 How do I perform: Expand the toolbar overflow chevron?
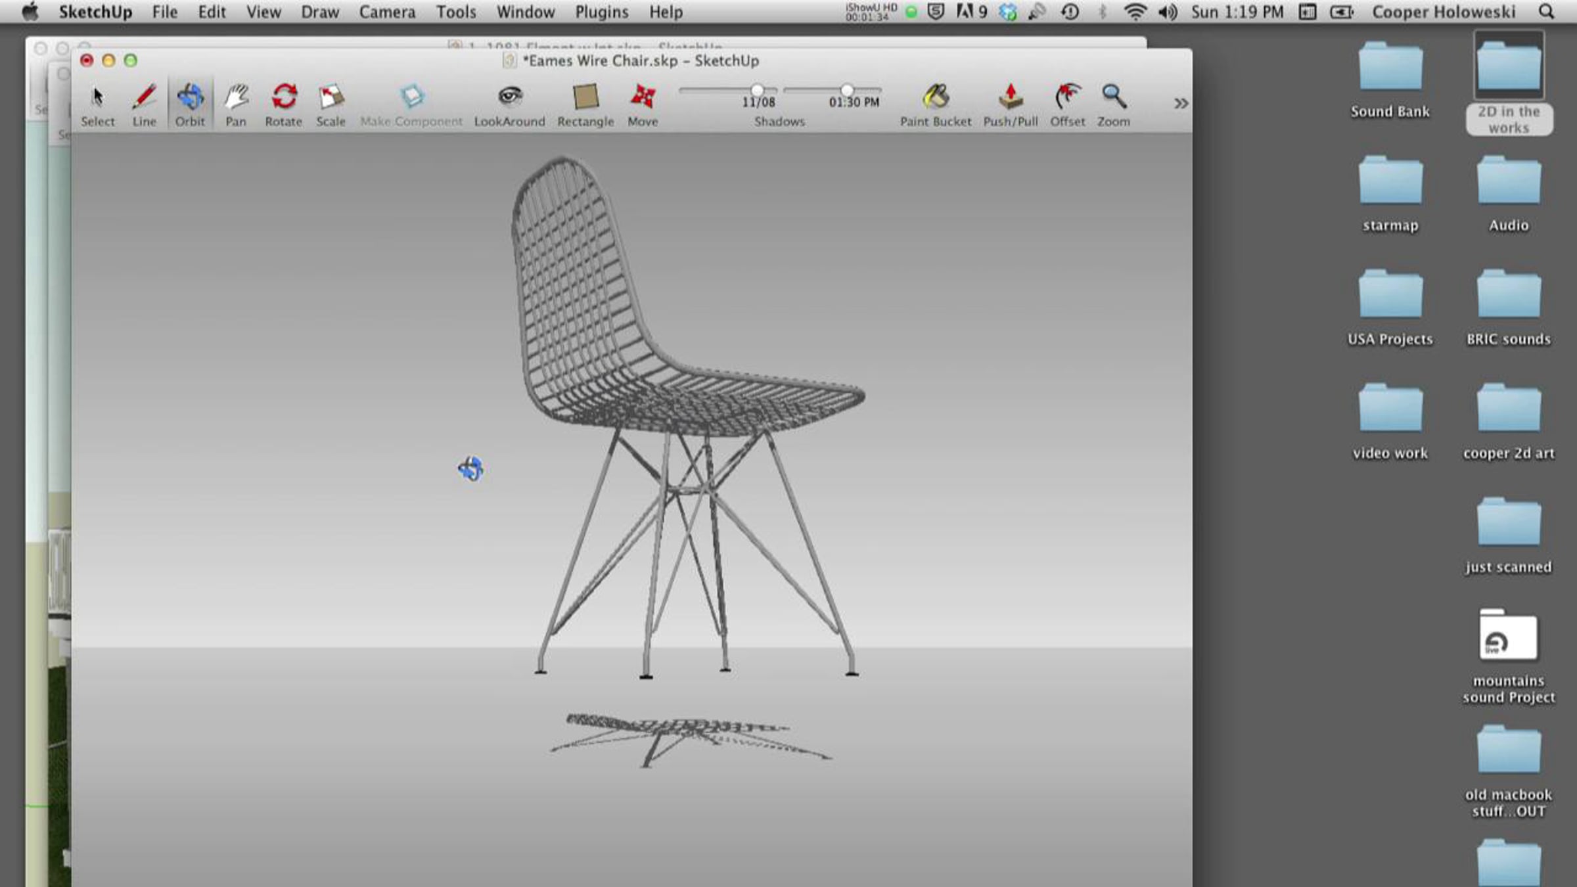coord(1181,103)
